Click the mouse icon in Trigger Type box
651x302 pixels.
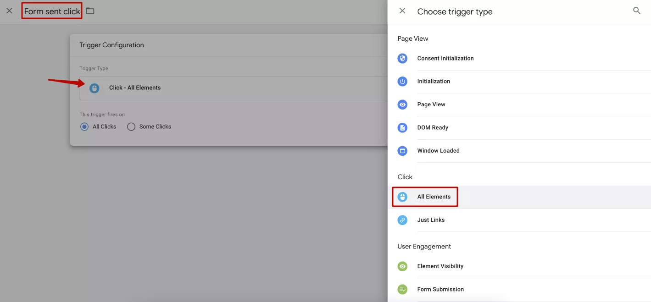click(x=94, y=88)
